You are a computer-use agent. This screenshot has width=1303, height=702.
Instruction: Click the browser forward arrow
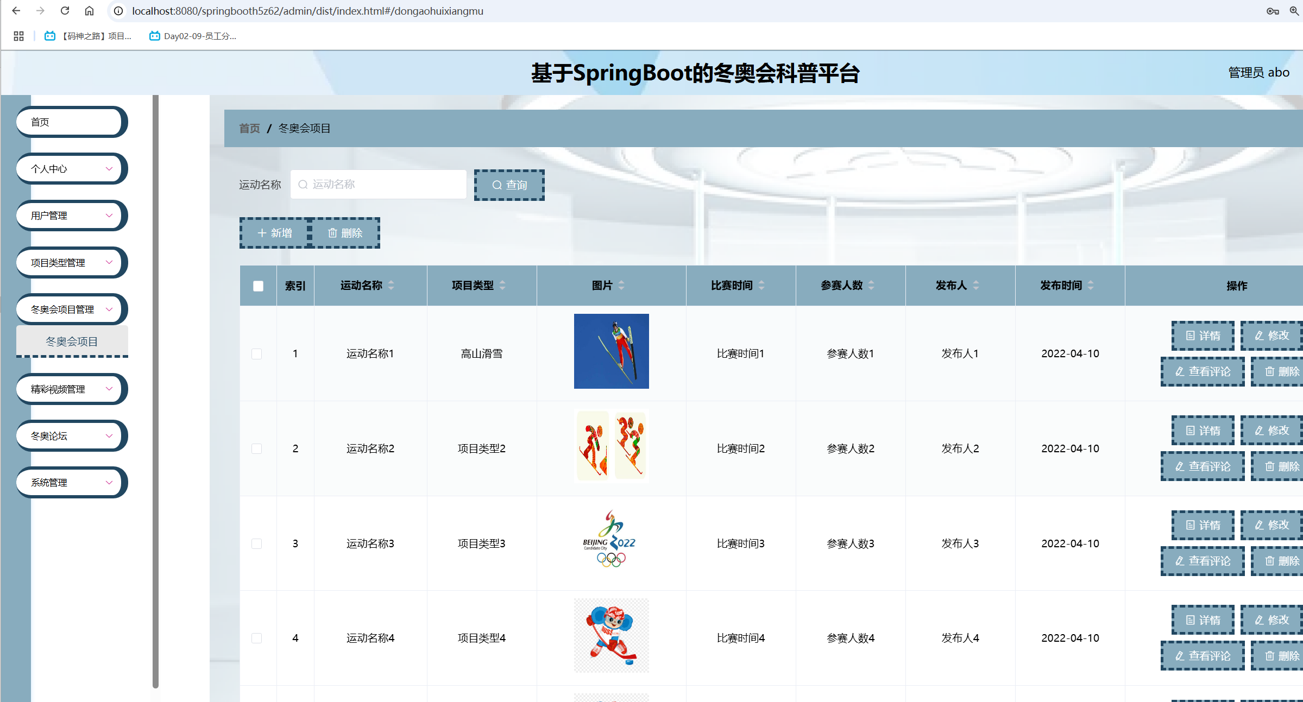tap(40, 11)
